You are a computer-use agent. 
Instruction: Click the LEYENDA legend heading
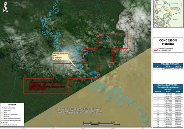tap(12, 105)
